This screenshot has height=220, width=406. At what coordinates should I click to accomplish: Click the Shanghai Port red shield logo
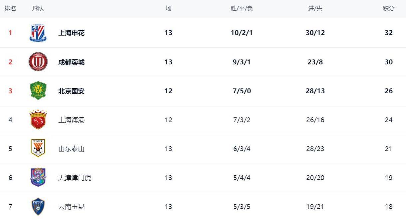38,120
